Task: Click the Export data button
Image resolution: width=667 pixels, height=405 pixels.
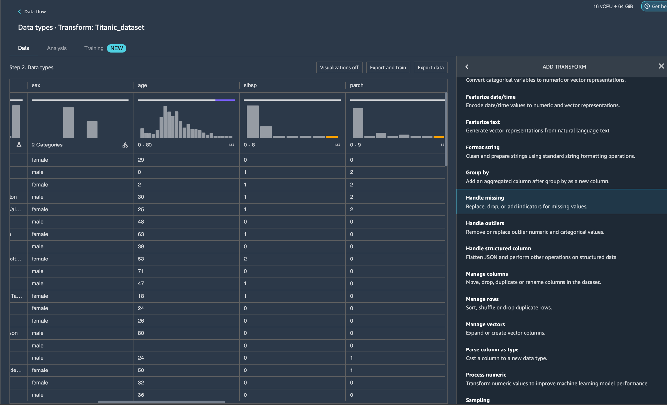Action: 430,67
